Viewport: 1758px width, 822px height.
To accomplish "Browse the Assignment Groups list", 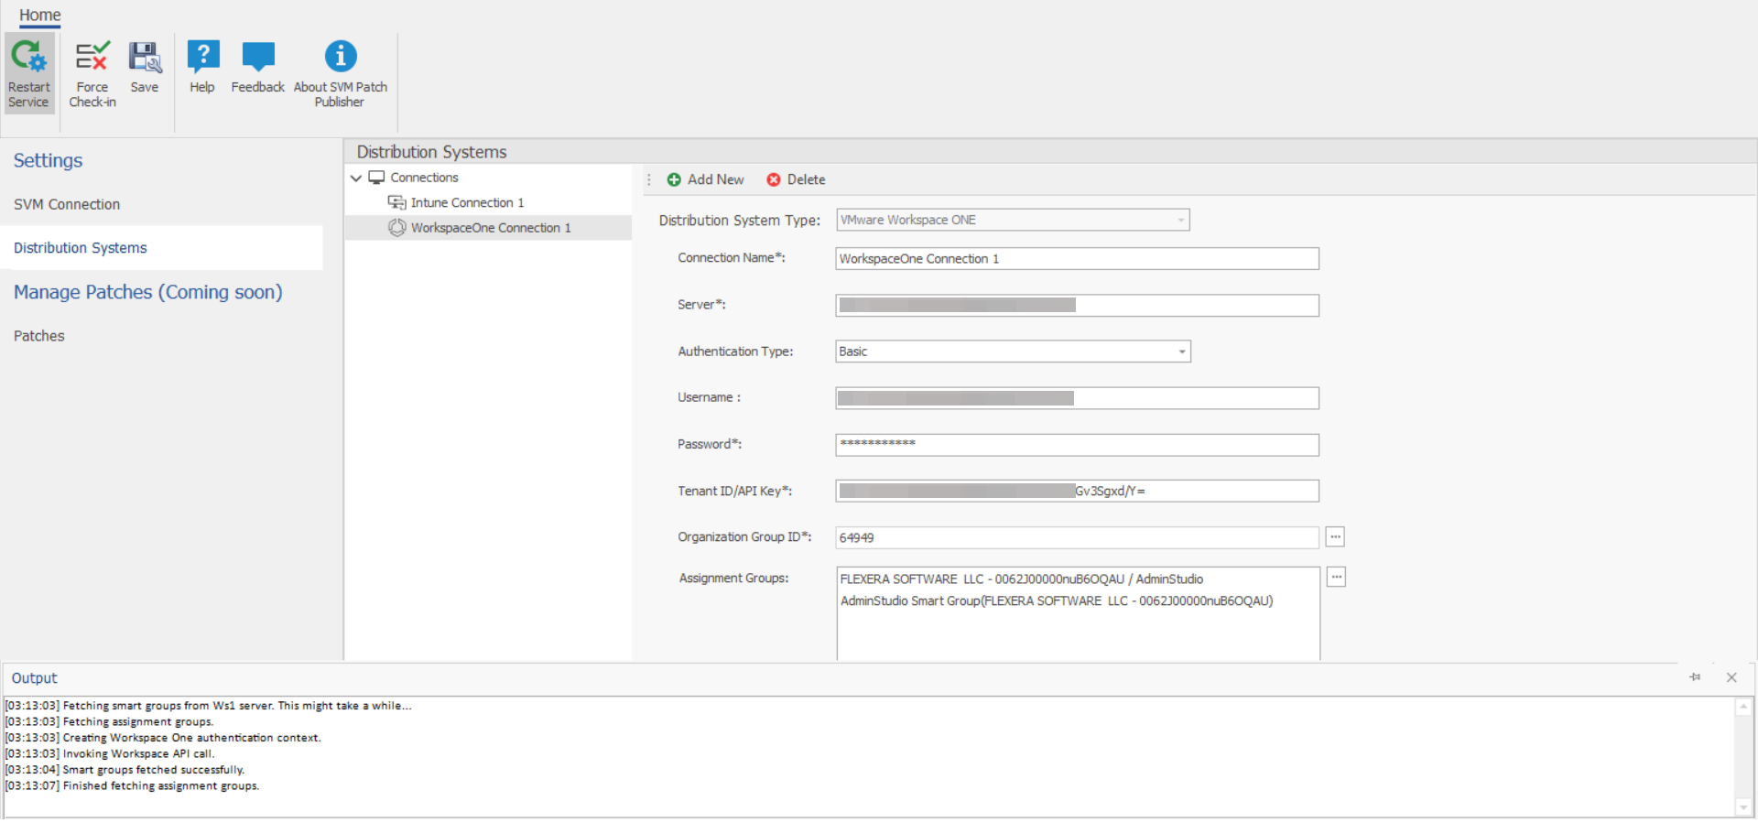I will click(1336, 578).
